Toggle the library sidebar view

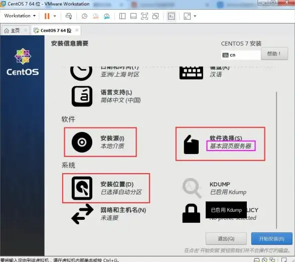(122, 16)
